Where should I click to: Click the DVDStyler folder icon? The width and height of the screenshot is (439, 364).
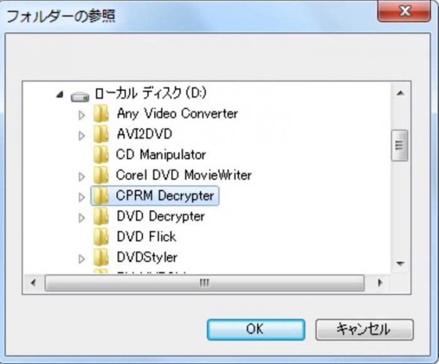[101, 257]
